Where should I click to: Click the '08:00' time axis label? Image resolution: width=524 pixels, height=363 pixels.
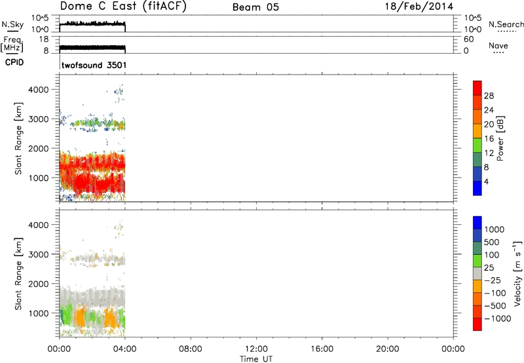click(191, 349)
